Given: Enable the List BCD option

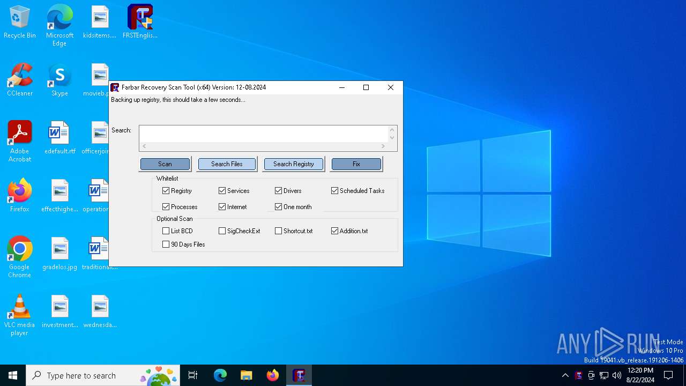Looking at the screenshot, I should pos(166,231).
